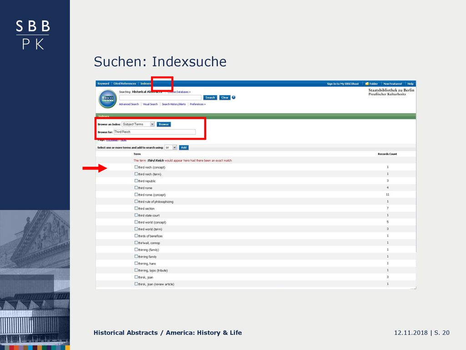Tick thirring, lajos (tribute) checkbox
Viewport: 466px width, 350px height.
coord(136,270)
